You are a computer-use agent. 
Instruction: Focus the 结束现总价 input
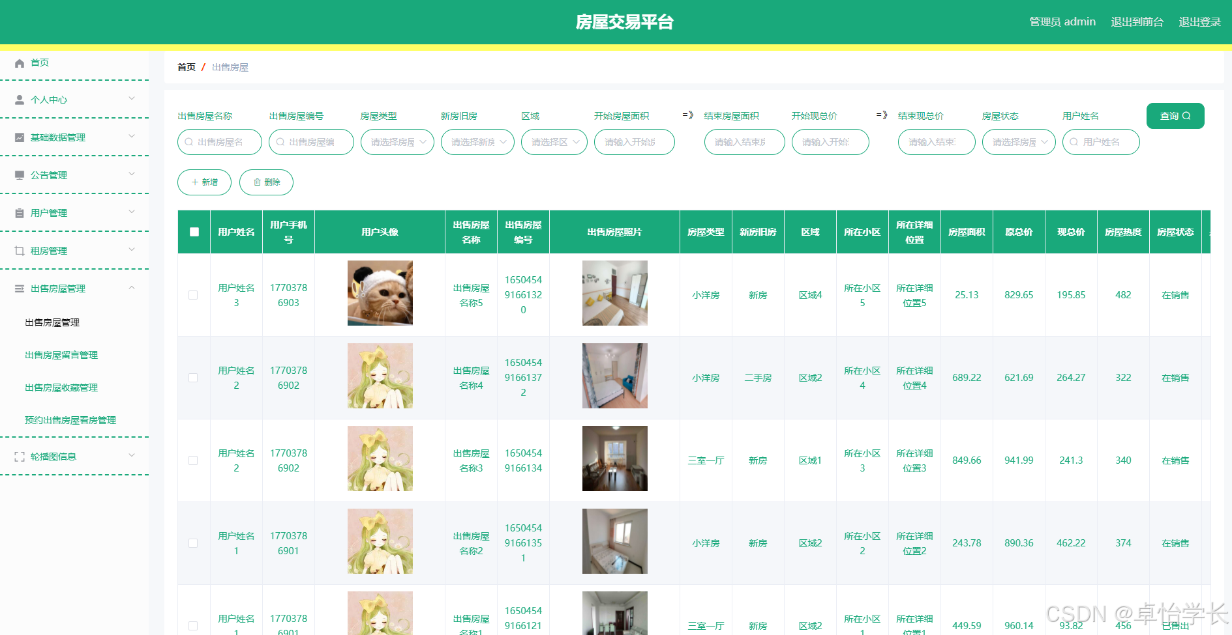pyautogui.click(x=937, y=142)
